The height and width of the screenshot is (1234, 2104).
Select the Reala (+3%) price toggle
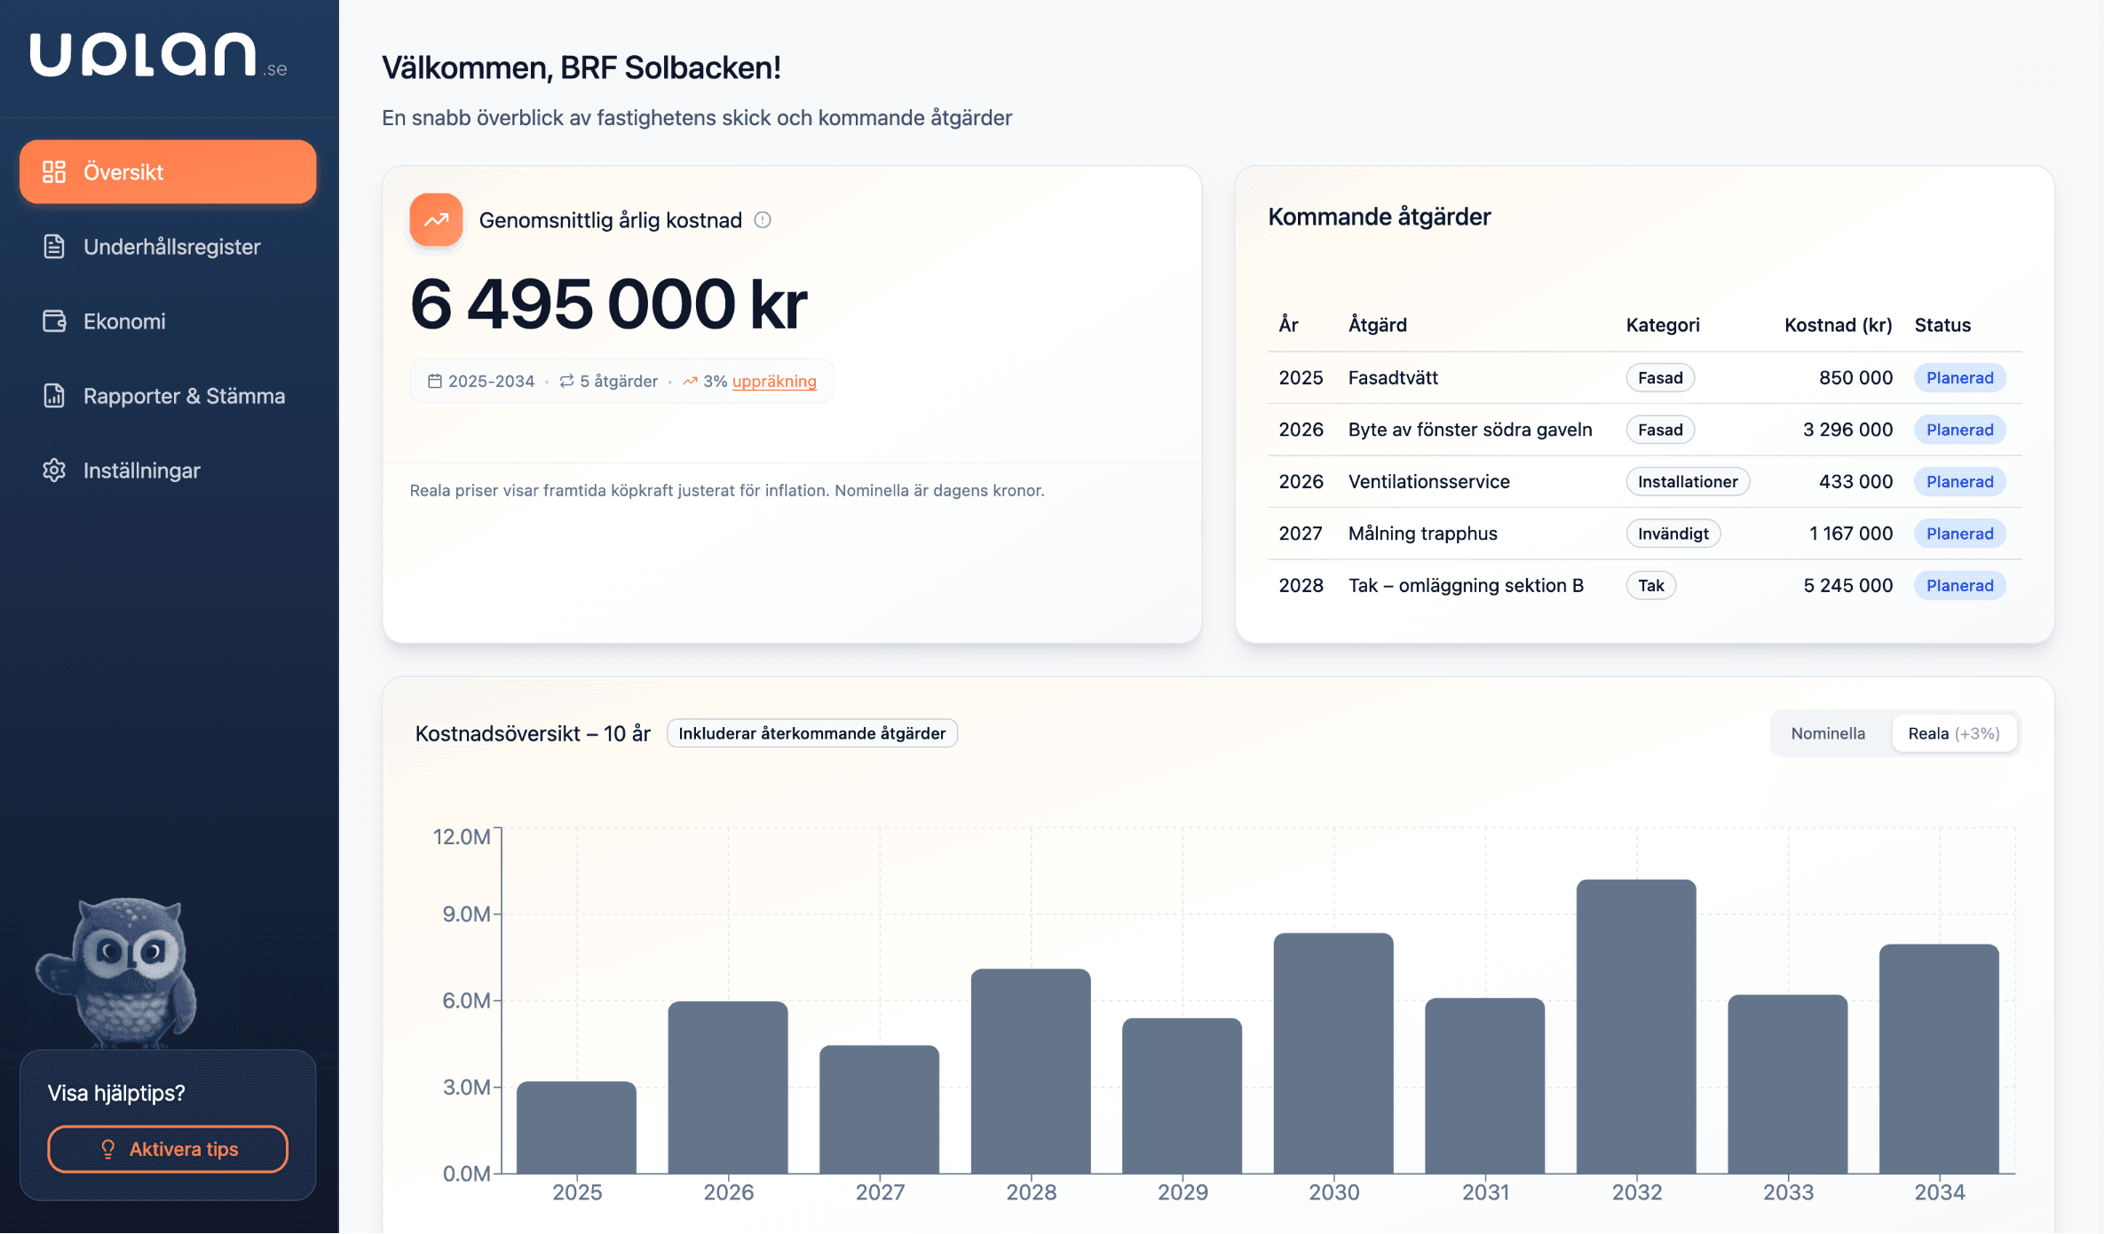[1954, 733]
